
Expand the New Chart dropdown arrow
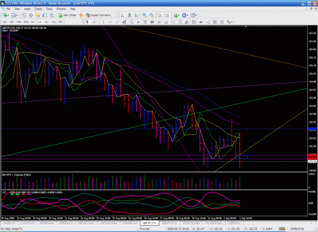[x=8, y=15]
